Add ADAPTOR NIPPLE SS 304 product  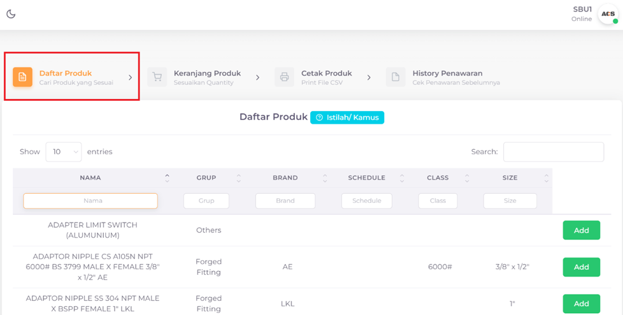[x=581, y=304]
